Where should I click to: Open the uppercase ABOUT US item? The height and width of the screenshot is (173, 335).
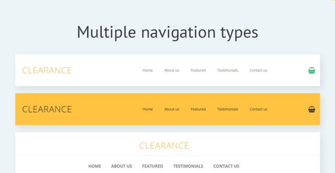pos(121,166)
